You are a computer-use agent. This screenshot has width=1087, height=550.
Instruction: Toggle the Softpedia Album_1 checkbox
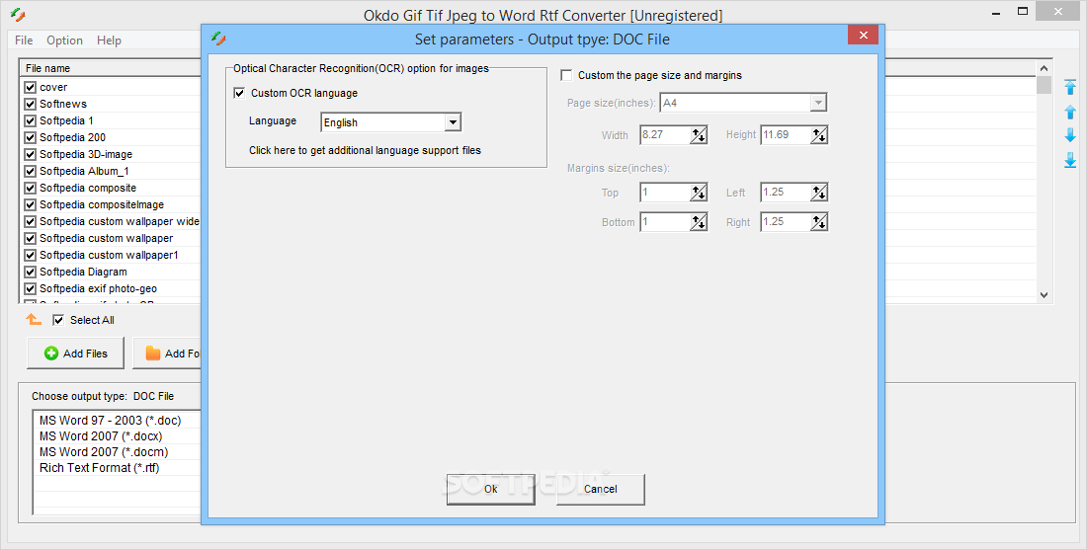[x=30, y=171]
